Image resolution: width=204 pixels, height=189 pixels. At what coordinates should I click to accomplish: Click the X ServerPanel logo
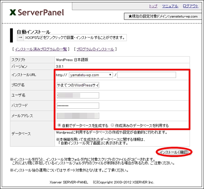point(37,12)
